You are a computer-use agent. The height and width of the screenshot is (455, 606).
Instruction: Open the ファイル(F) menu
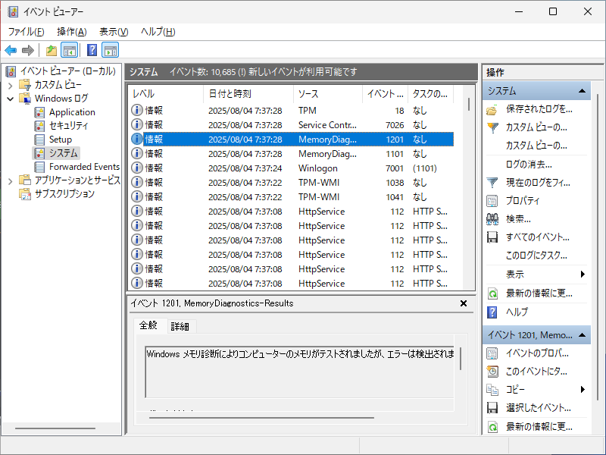point(27,32)
